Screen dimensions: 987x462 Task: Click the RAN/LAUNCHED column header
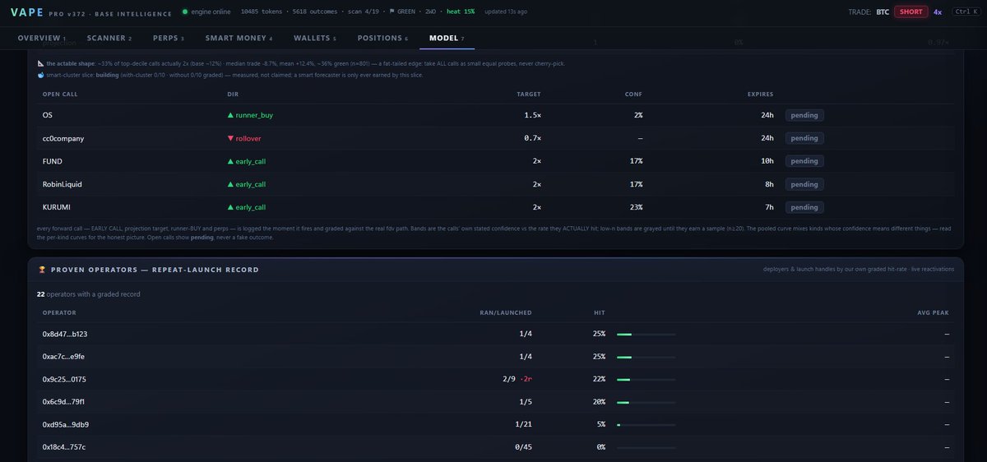pyautogui.click(x=506, y=313)
